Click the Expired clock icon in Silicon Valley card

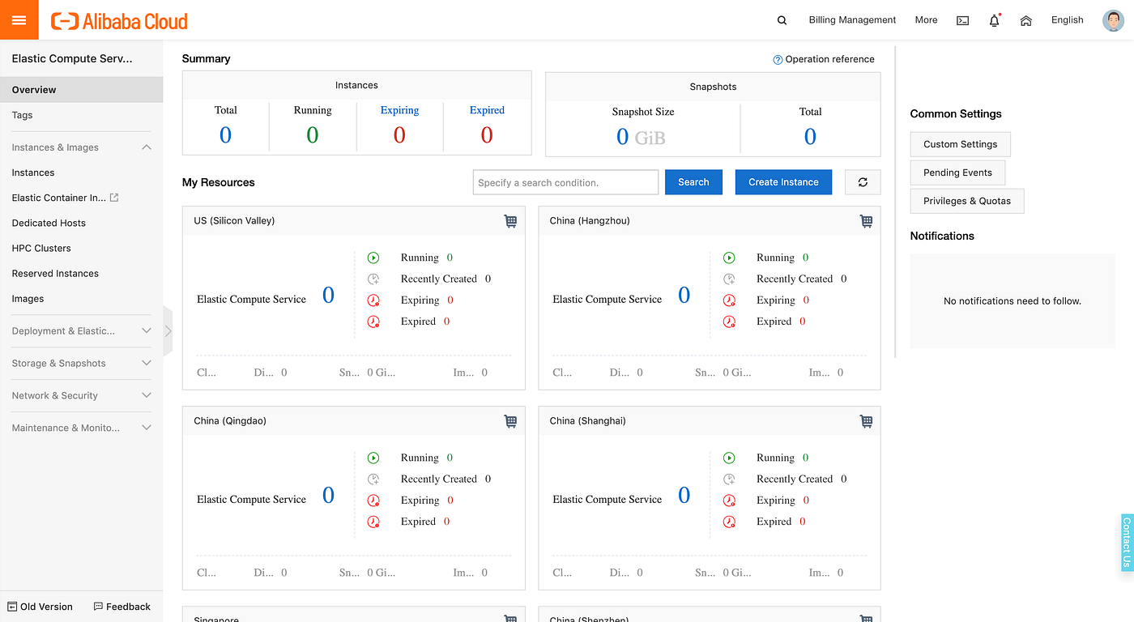pyautogui.click(x=373, y=322)
